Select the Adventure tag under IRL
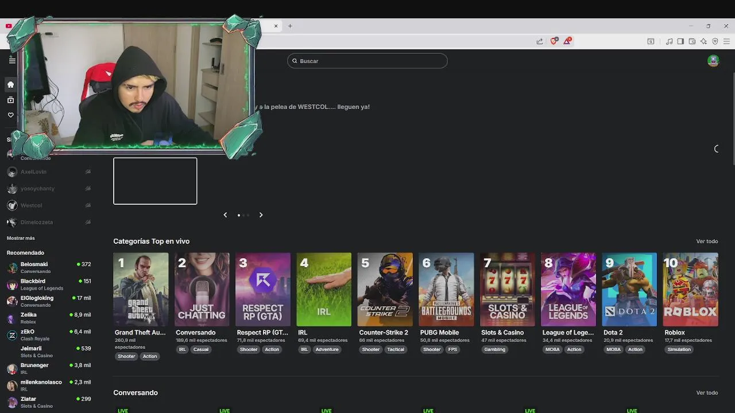This screenshot has height=413, width=735. point(327,349)
